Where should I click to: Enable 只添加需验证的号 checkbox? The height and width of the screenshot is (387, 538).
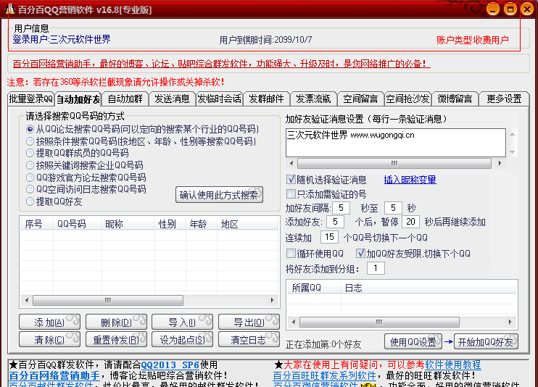tap(291, 193)
